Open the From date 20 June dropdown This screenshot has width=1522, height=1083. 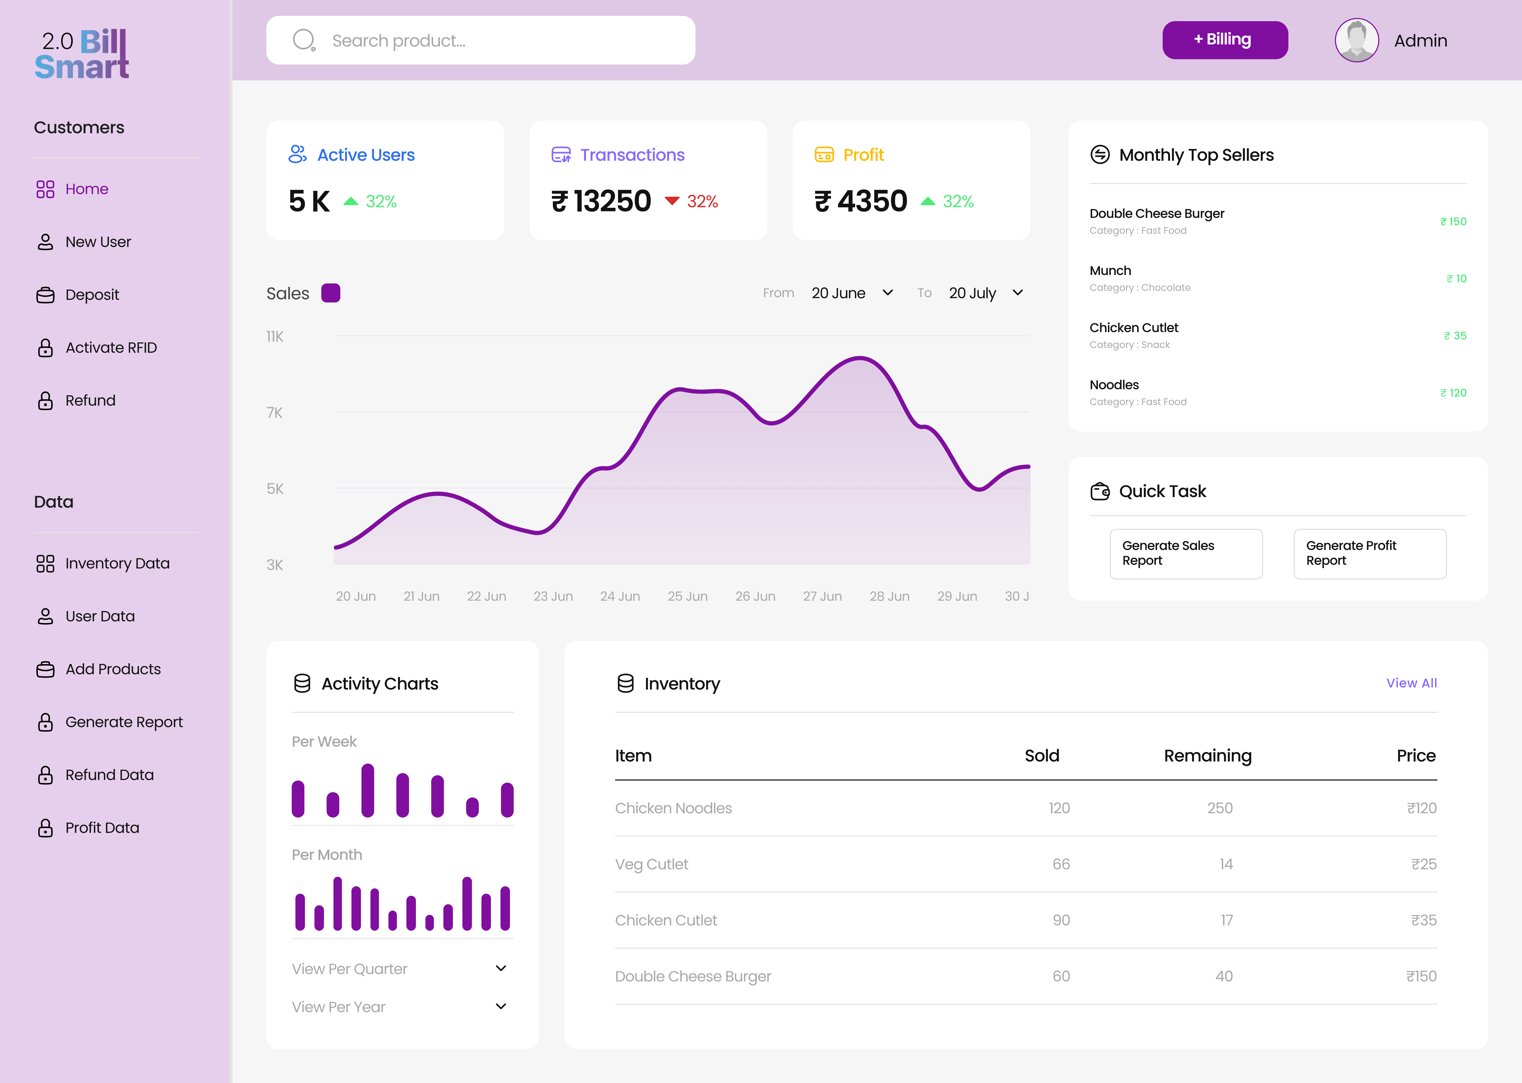[852, 293]
